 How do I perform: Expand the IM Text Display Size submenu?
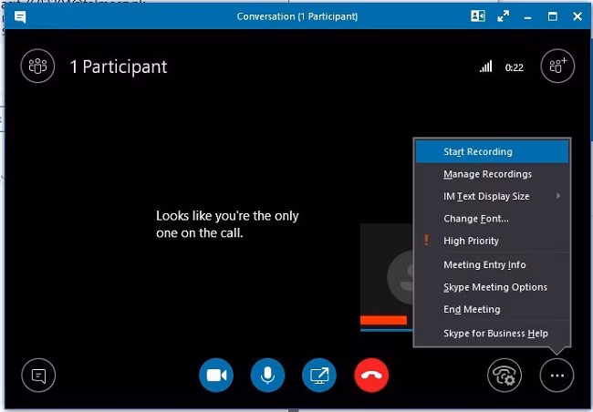[492, 196]
